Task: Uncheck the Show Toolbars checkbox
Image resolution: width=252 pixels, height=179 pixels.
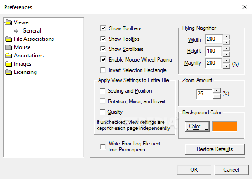Action: pos(103,28)
